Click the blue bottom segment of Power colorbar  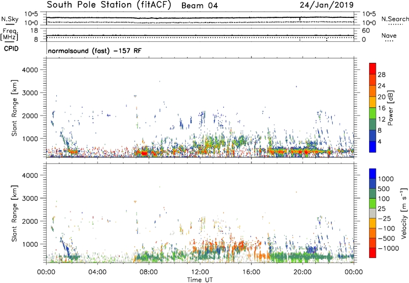tap(373, 147)
